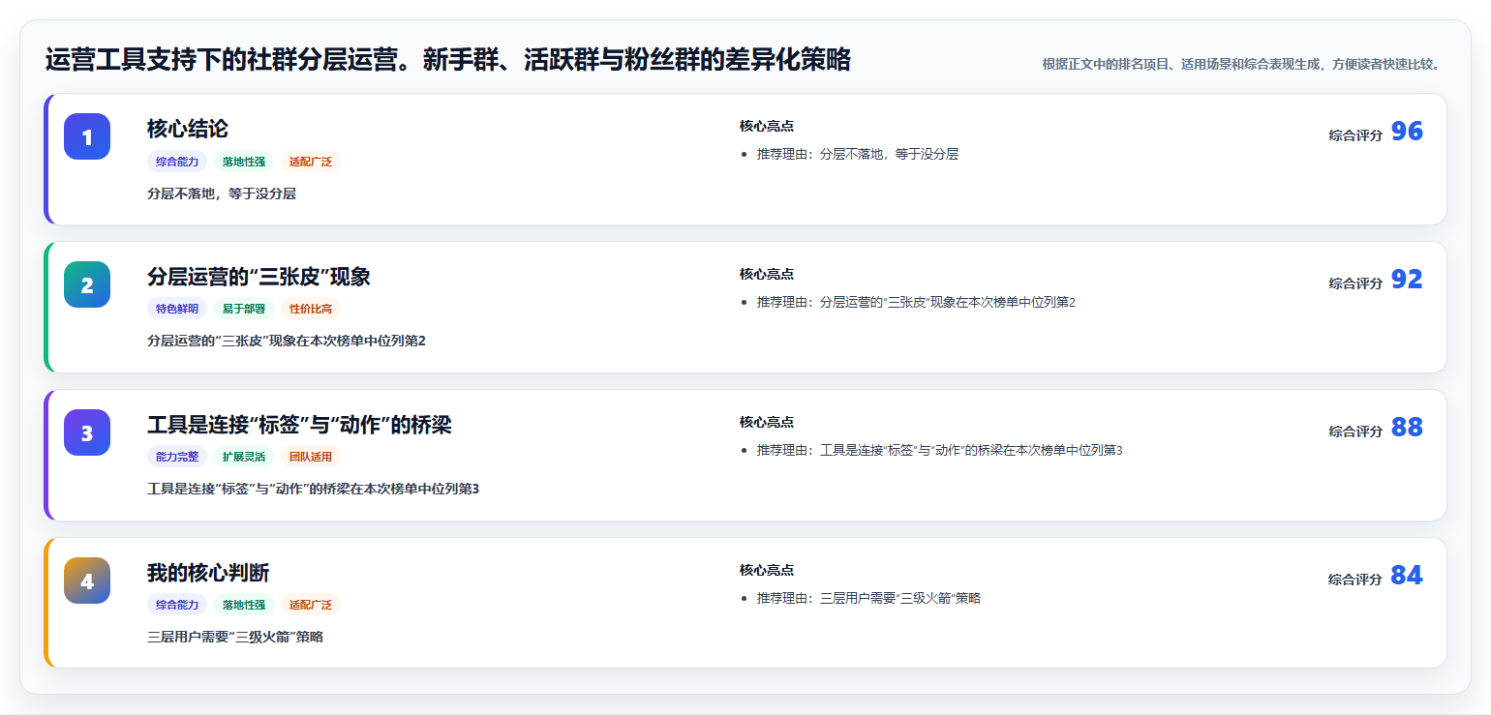Click the 适配广泛 tag under 我的核心判断
Image resolution: width=1491 pixels, height=715 pixels.
pyautogui.click(x=311, y=605)
